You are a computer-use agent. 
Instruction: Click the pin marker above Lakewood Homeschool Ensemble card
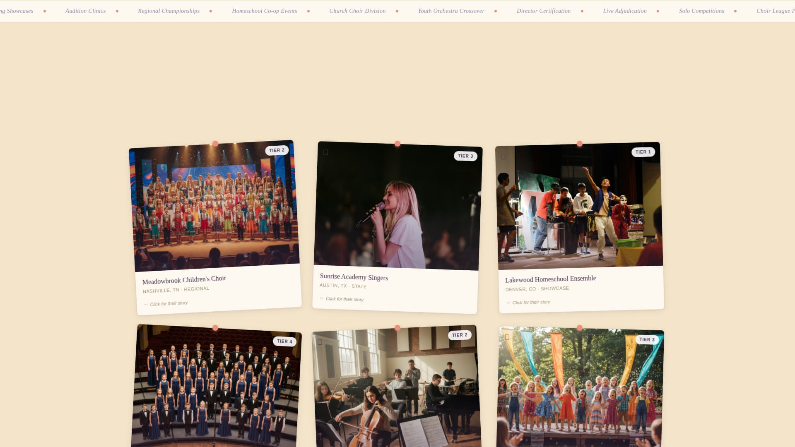pyautogui.click(x=579, y=144)
